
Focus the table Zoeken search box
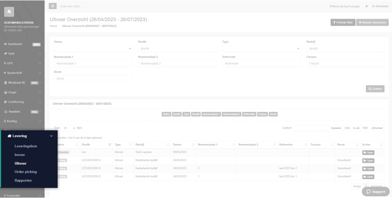310,128
